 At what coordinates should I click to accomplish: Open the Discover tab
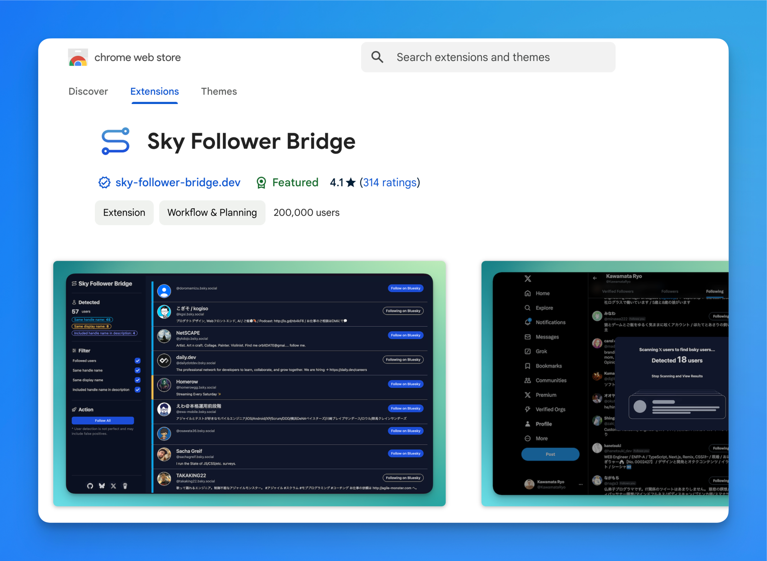(88, 91)
